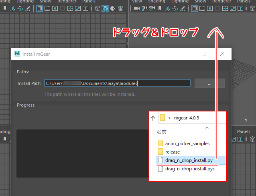256x196 pixels.
Task: Click inside the Install Path text field
Action: (117, 83)
